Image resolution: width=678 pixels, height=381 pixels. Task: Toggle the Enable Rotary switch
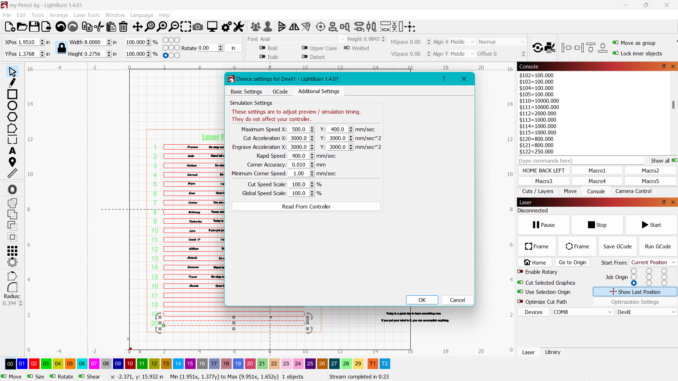point(520,272)
